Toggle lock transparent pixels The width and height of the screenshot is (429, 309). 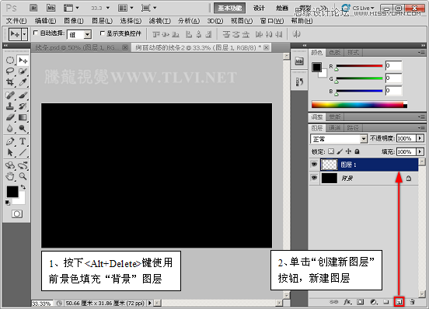coord(331,151)
